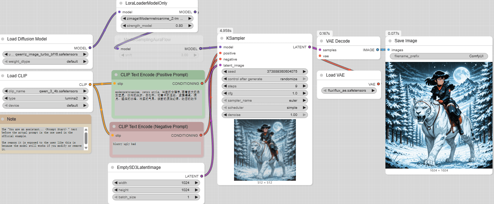
Task: Open the clip_name dropdown in Load CLIP
Action: pos(45,91)
